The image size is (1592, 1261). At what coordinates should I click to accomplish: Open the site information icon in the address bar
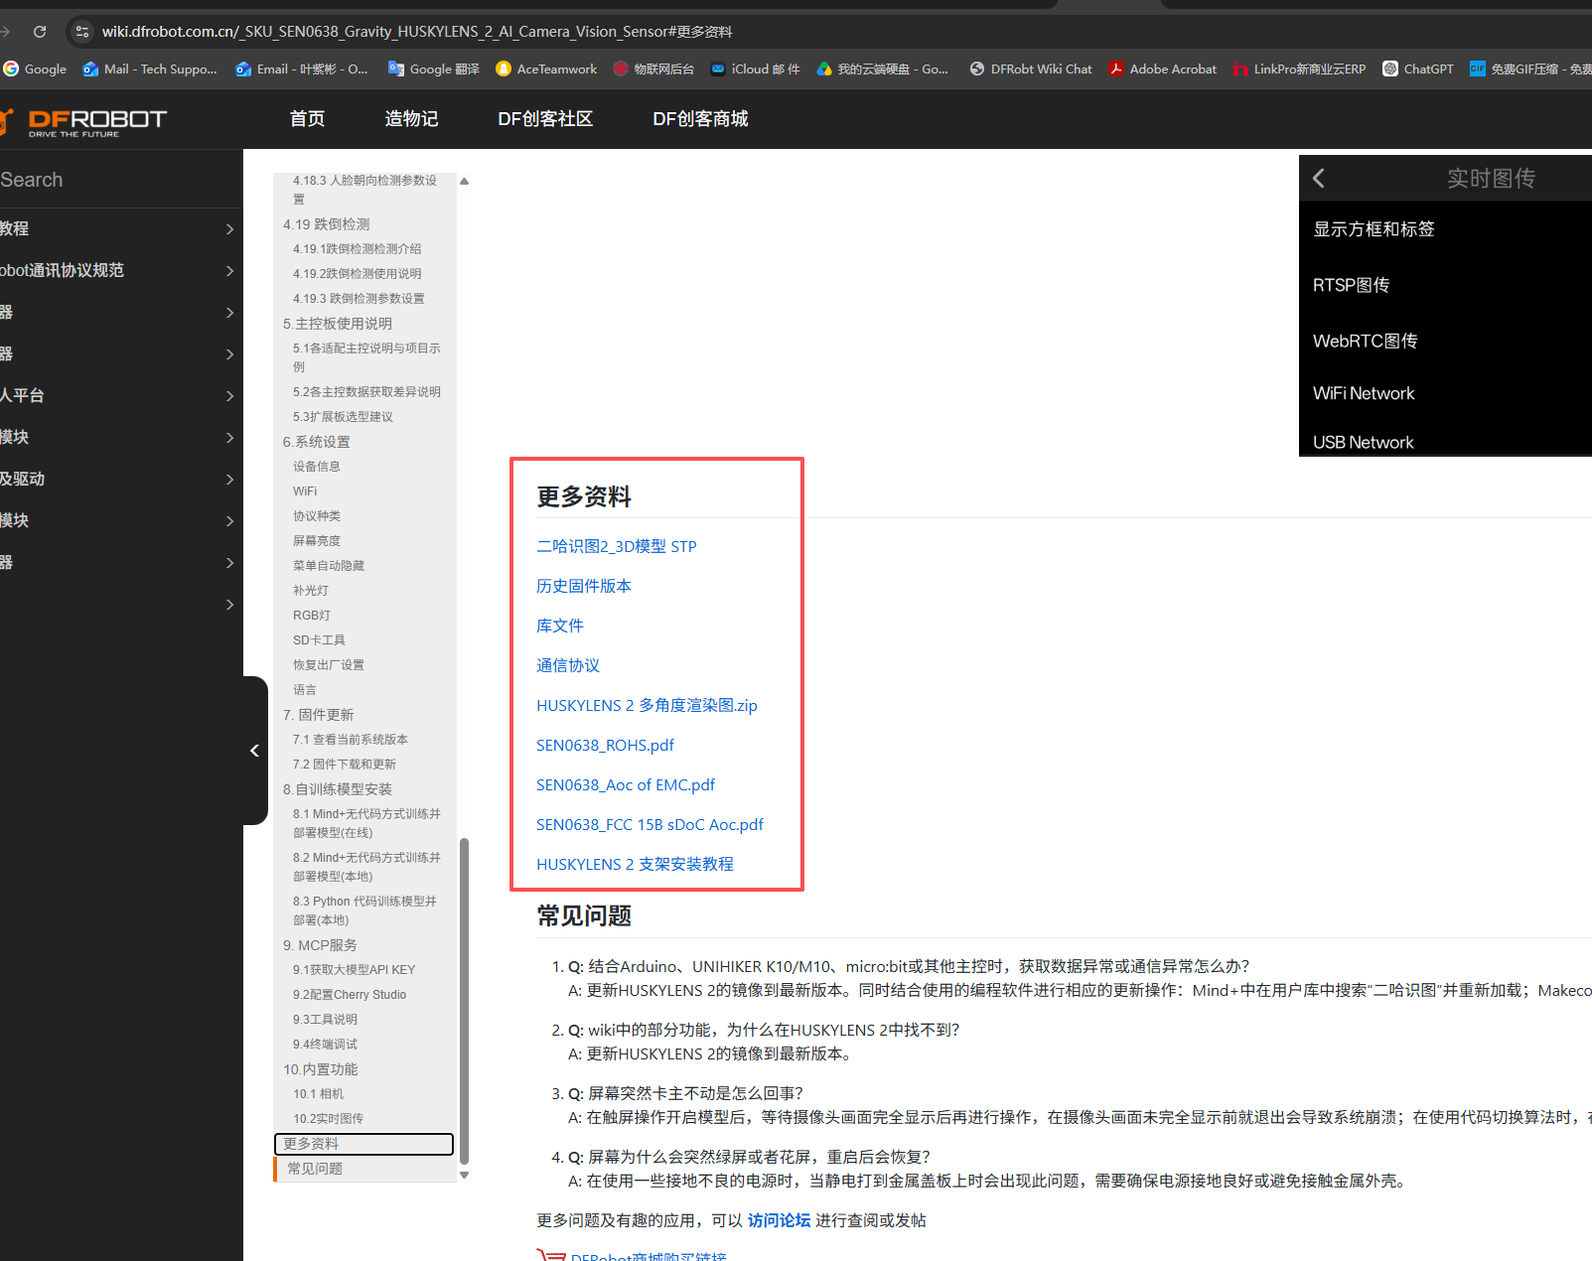point(82,32)
